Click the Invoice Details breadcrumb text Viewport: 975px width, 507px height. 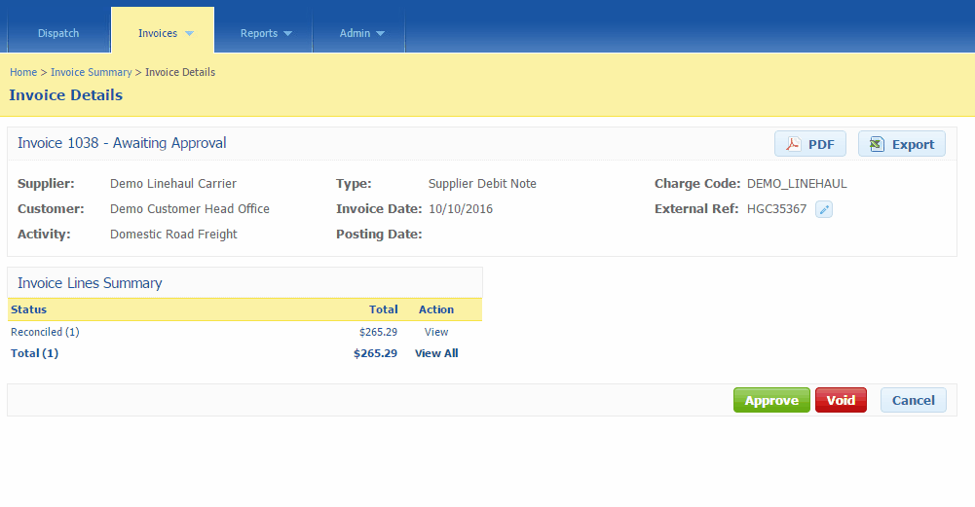pos(180,72)
